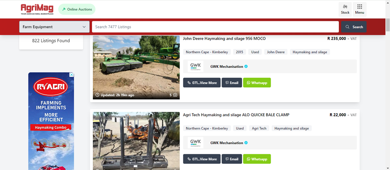
Task: Open Online Auctions with gavel icon
Action: click(77, 9)
